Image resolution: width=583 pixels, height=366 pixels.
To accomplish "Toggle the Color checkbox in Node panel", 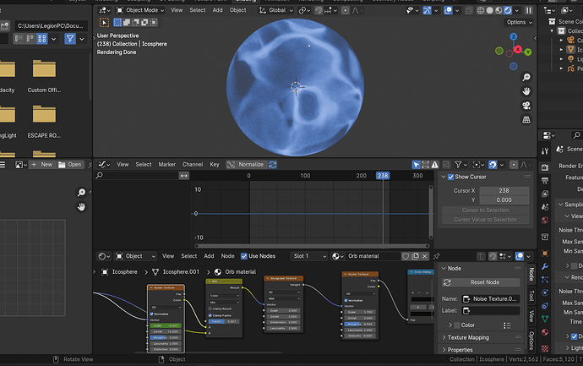I will point(457,325).
